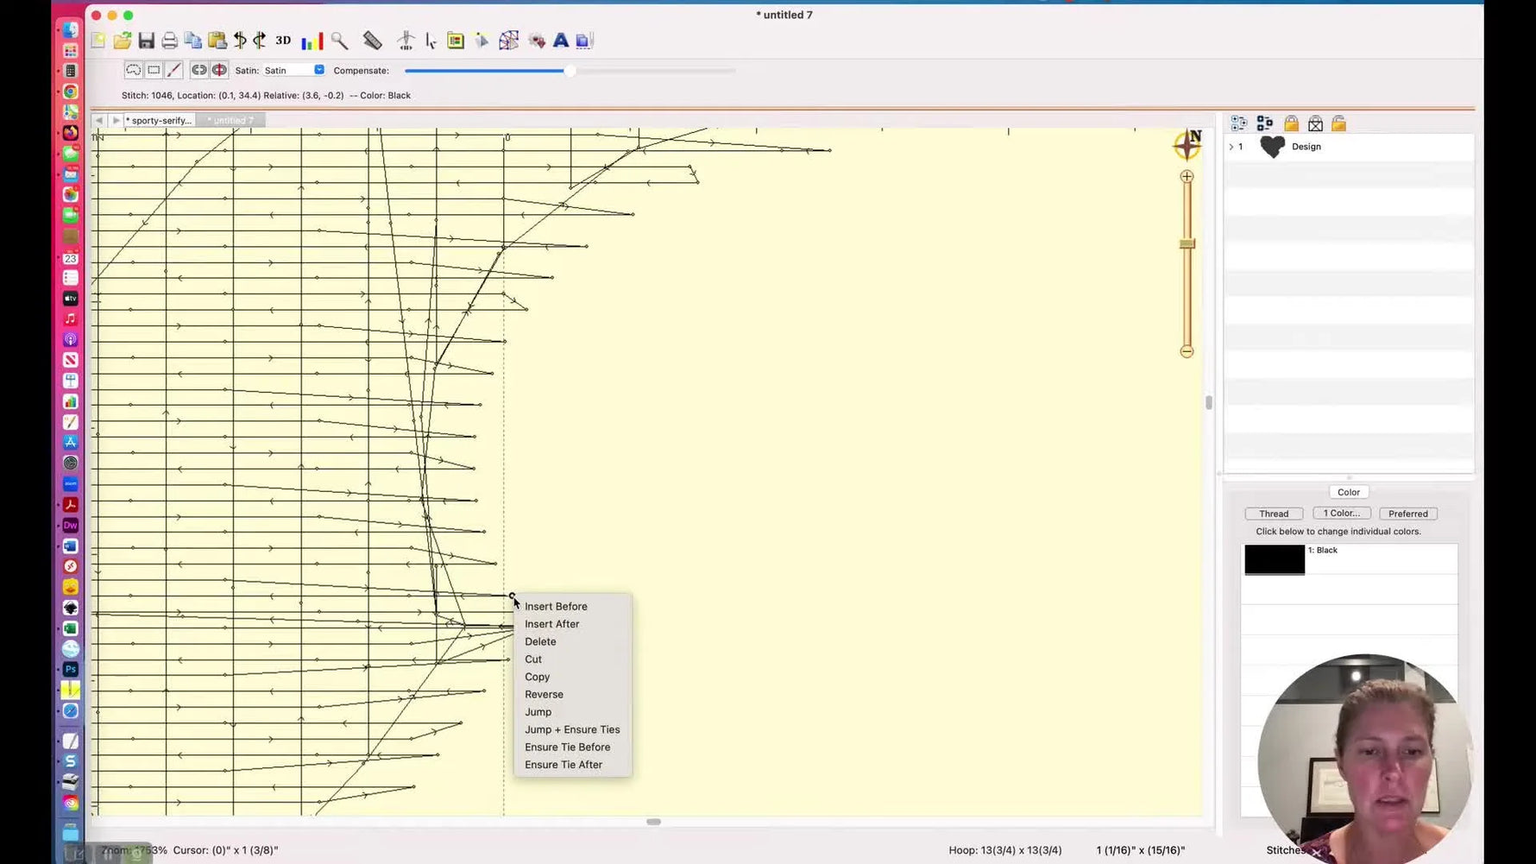Select the arrow pointer selection tool
The width and height of the screenshot is (1536, 864).
pyautogui.click(x=431, y=41)
